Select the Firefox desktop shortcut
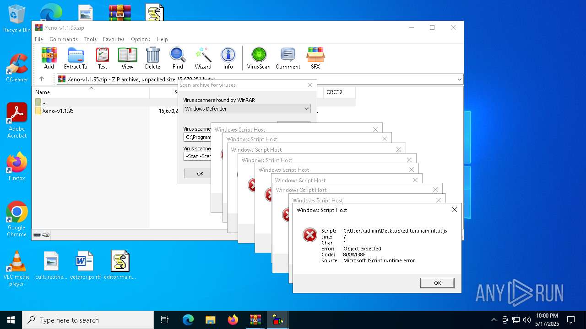 (17, 167)
